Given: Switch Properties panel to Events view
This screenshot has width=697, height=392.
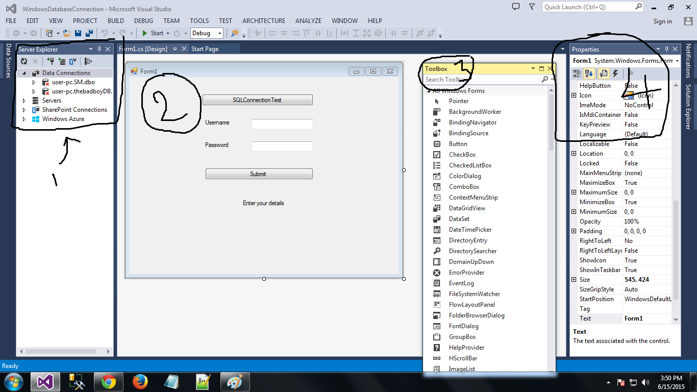Looking at the screenshot, I should [615, 73].
